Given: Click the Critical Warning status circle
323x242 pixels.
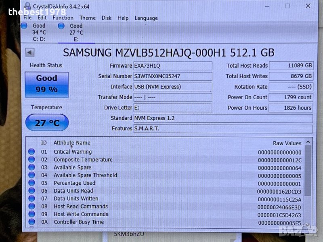Looking at the screenshot, I should click(31, 152).
